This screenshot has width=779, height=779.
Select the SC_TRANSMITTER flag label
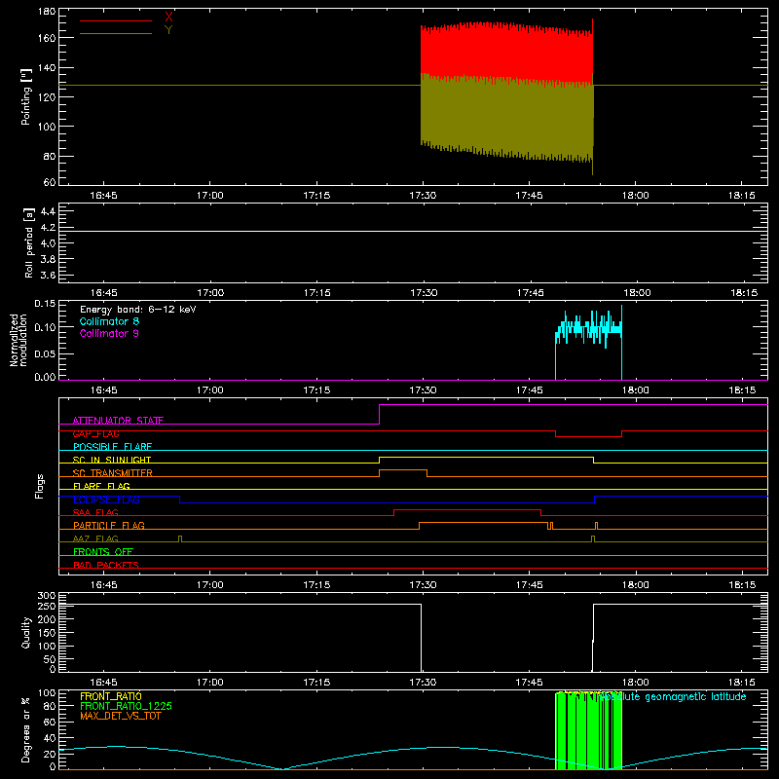[113, 473]
